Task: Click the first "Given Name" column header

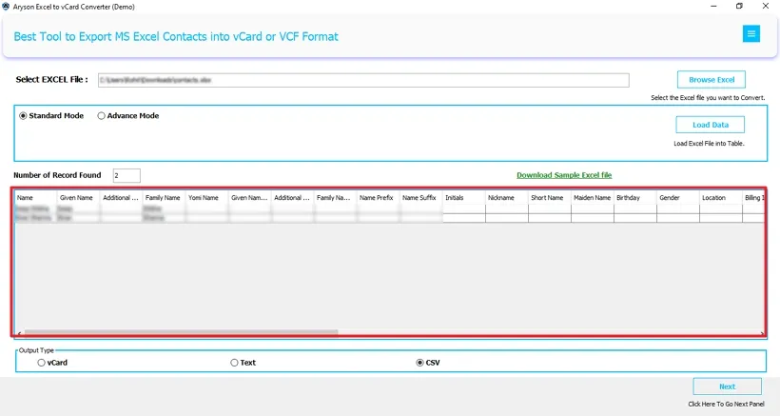Action: [x=79, y=198]
